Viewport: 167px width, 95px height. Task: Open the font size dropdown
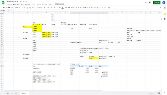[50, 7]
